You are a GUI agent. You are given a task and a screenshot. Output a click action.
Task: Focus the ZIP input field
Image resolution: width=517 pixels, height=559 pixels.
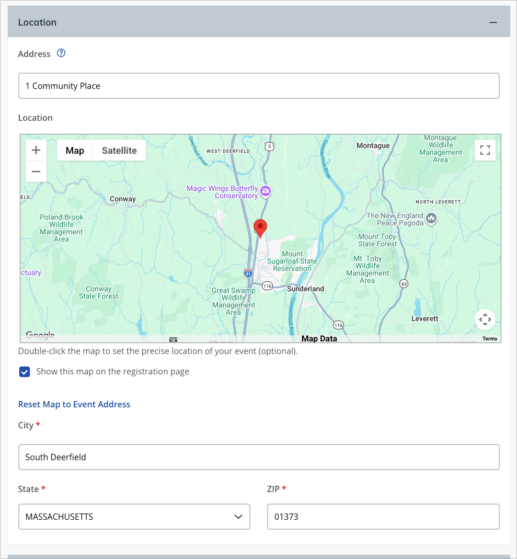pos(383,517)
